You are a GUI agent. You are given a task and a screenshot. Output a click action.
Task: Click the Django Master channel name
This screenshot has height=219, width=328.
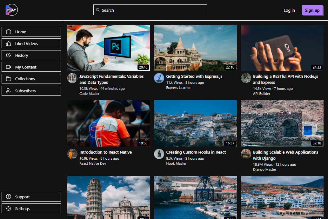click(x=264, y=169)
